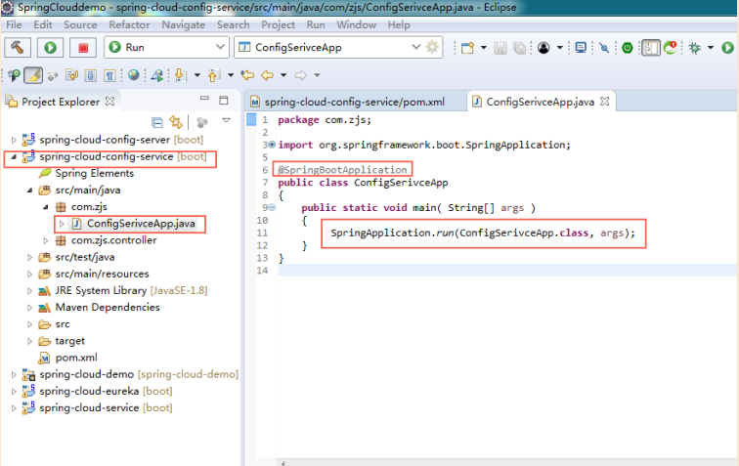The height and width of the screenshot is (466, 739).
Task: Expand the src/test/java folder
Action: (29, 257)
